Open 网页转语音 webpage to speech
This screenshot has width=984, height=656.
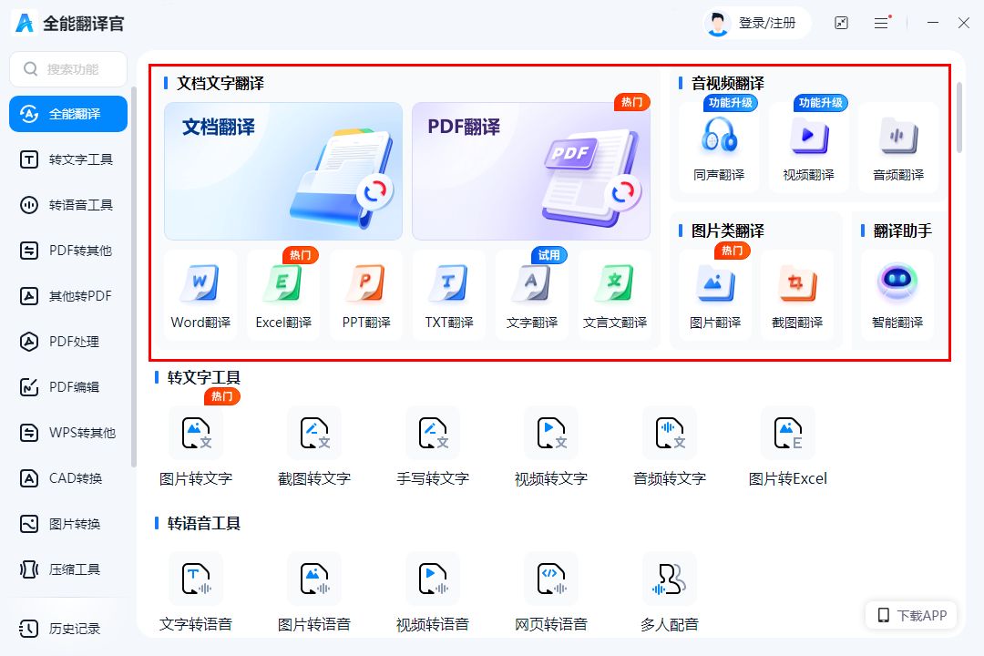pos(551,592)
